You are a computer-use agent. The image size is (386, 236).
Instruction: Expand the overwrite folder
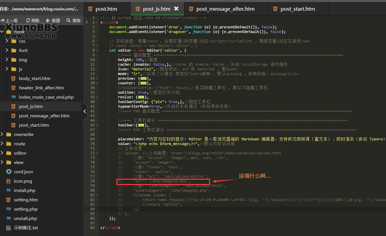coord(2,134)
